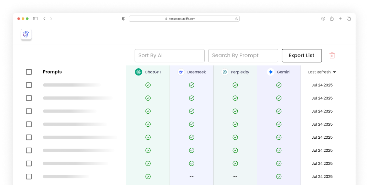Open the Sort By AI dropdown
Screen dimensions: 369x185
[x=170, y=56]
